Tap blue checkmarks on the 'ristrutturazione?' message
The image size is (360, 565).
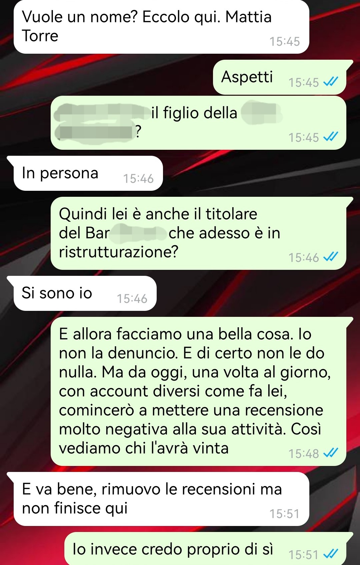click(331, 256)
